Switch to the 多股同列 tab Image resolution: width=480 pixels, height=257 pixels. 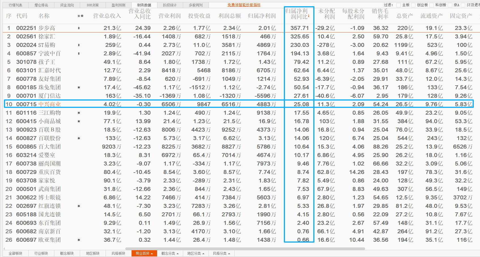196,5
